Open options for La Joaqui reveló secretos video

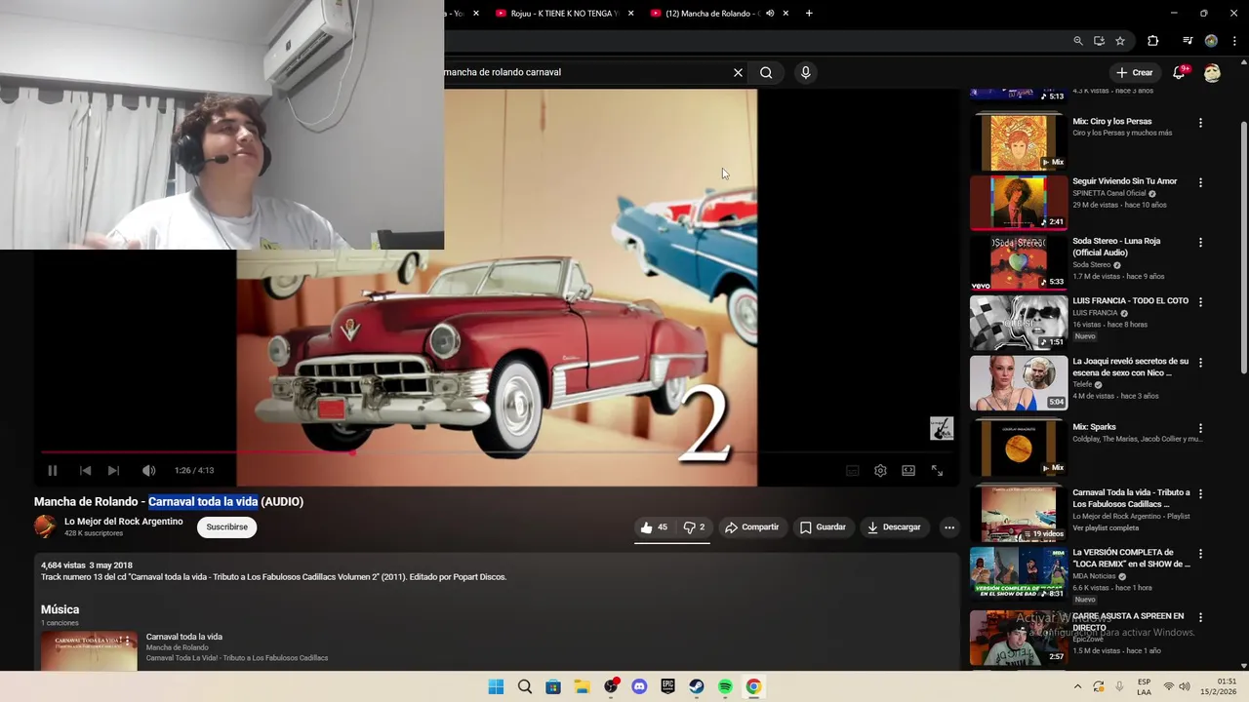(x=1200, y=362)
